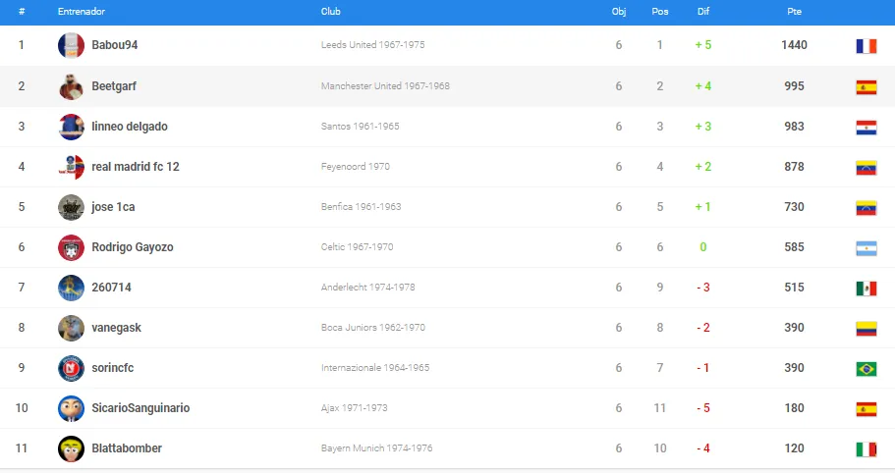Click the flag in Babou94's row
Screen dimensions: 895x473
point(866,46)
